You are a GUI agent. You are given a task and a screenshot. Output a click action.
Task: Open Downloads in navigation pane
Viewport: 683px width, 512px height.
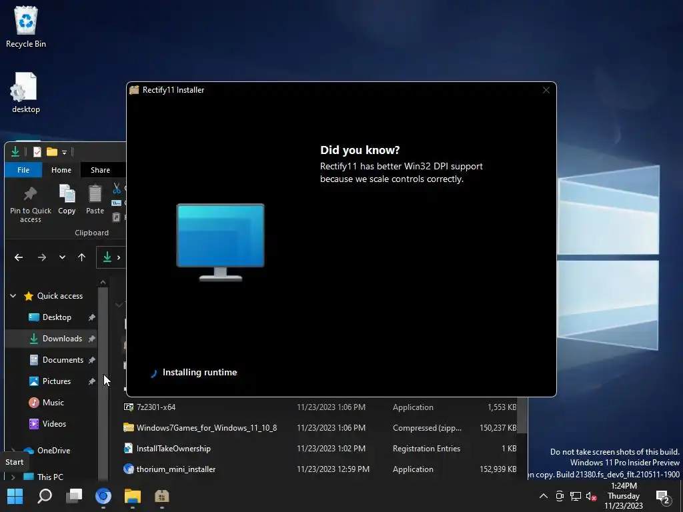[x=62, y=338]
